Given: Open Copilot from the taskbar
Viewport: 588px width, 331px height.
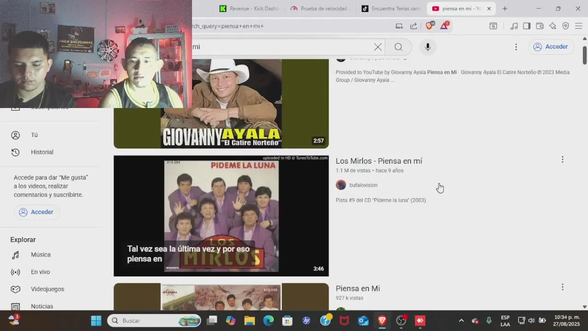Looking at the screenshot, I should point(231,320).
